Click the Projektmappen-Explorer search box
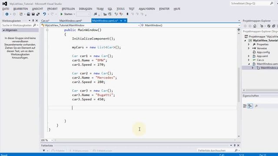The height and width of the screenshot is (156, 278). coord(260,31)
